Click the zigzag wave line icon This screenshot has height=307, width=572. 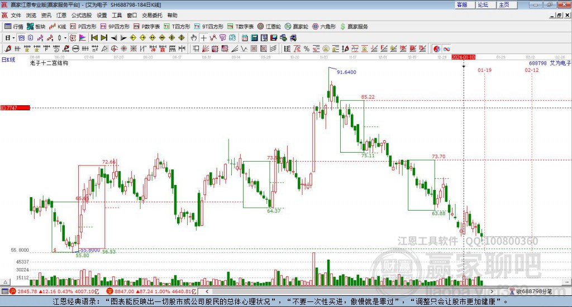(x=244, y=48)
